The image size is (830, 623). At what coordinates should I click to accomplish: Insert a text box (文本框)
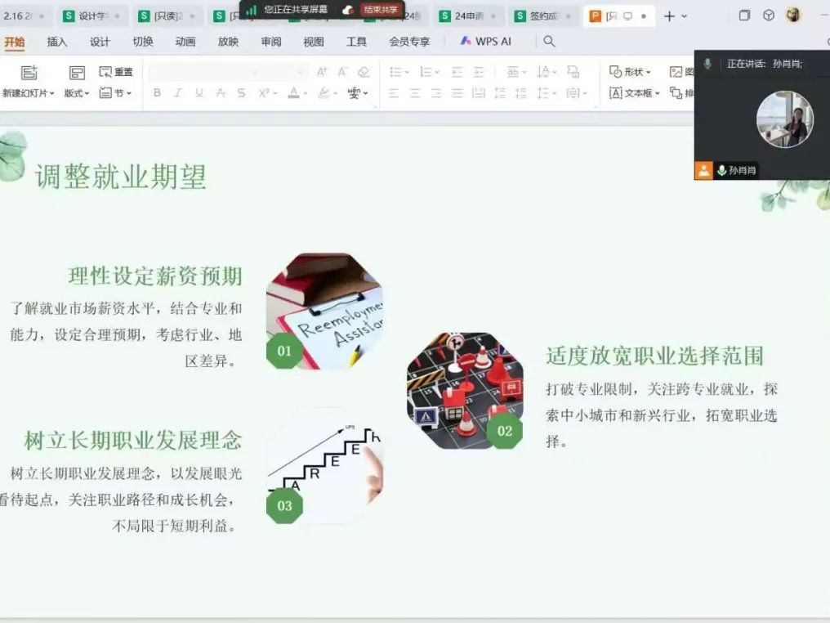pyautogui.click(x=631, y=93)
